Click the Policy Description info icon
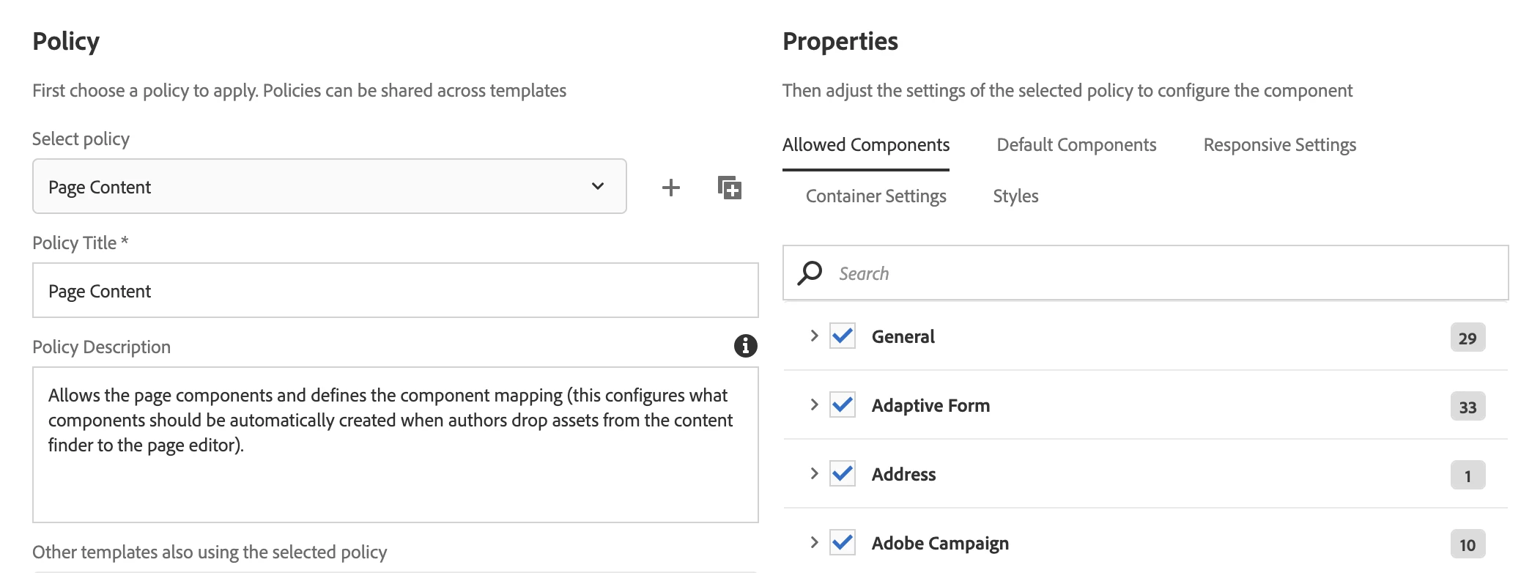 pyautogui.click(x=745, y=346)
